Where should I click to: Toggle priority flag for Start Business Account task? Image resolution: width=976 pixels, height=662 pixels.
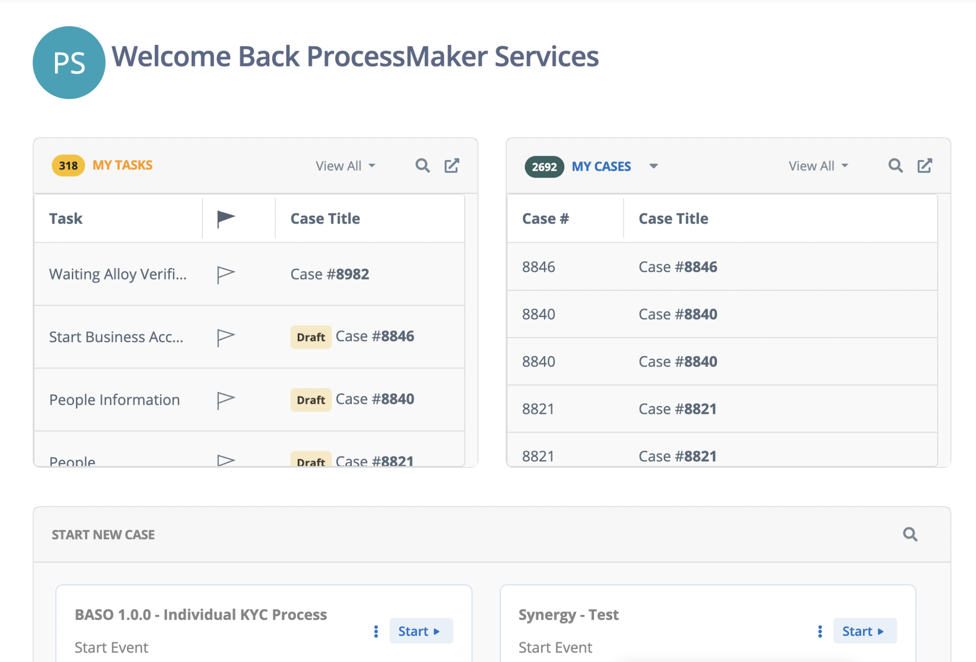226,338
